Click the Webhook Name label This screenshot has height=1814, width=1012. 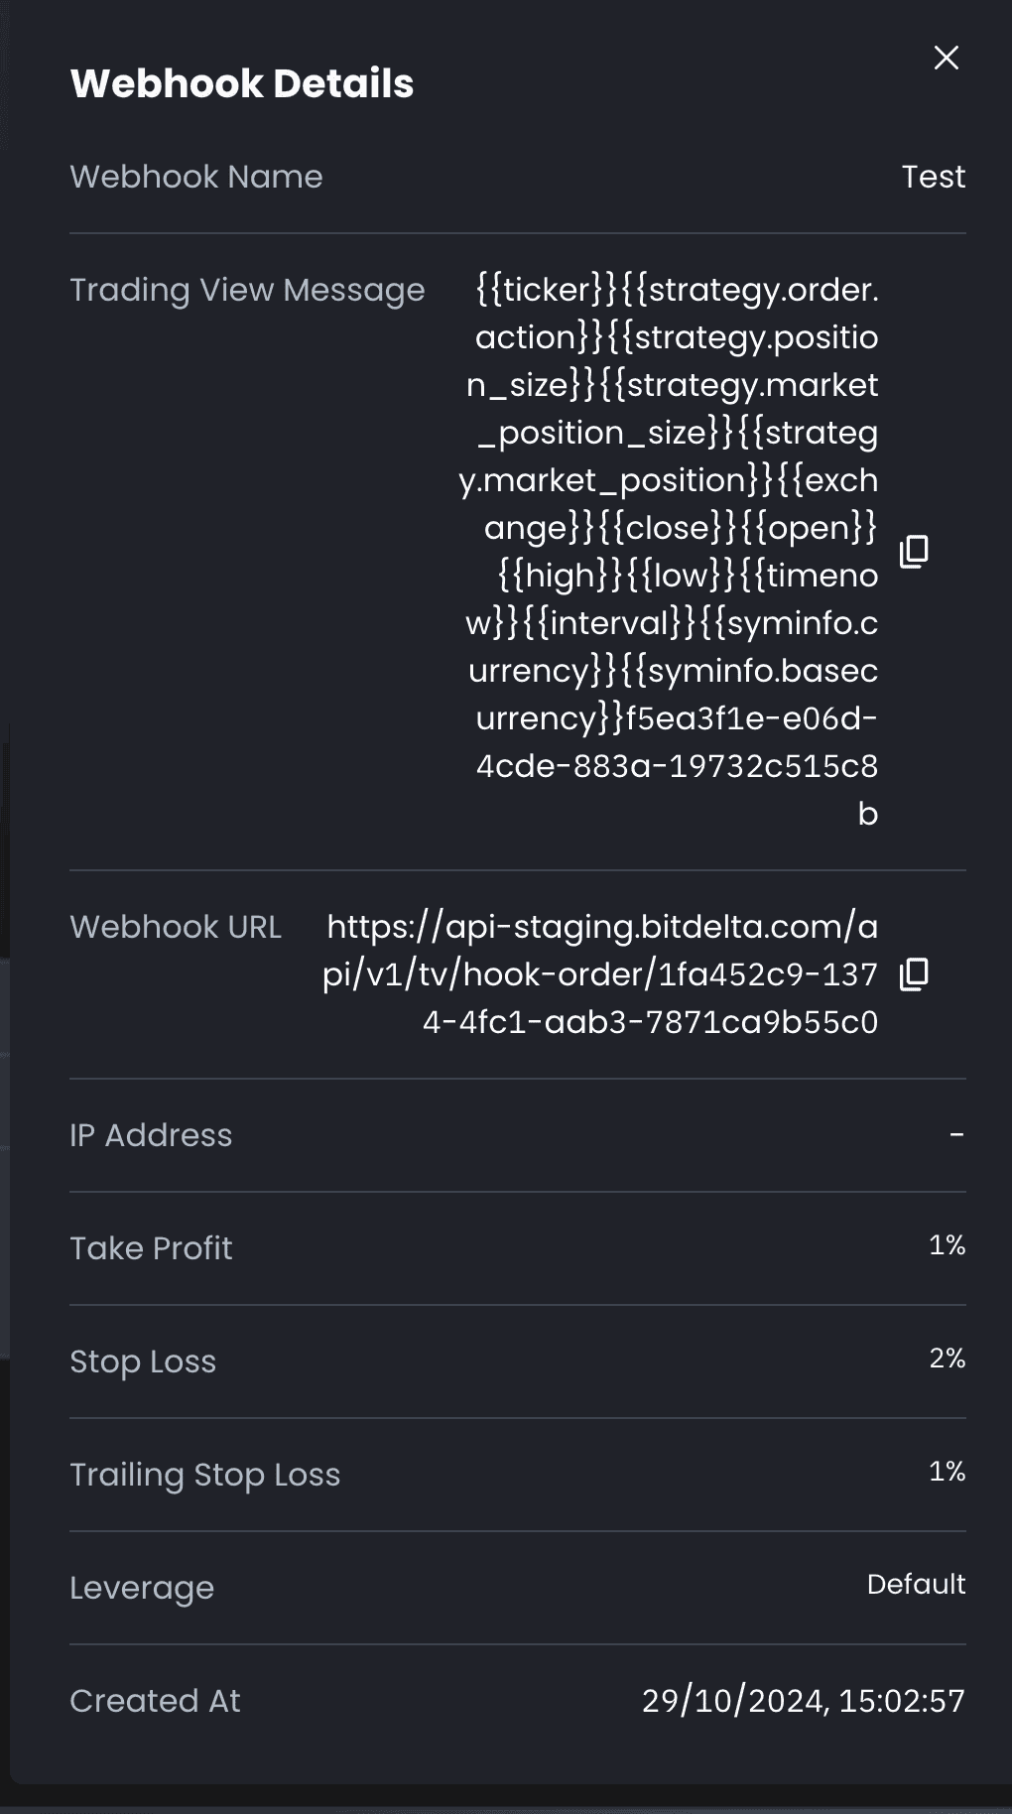196,177
